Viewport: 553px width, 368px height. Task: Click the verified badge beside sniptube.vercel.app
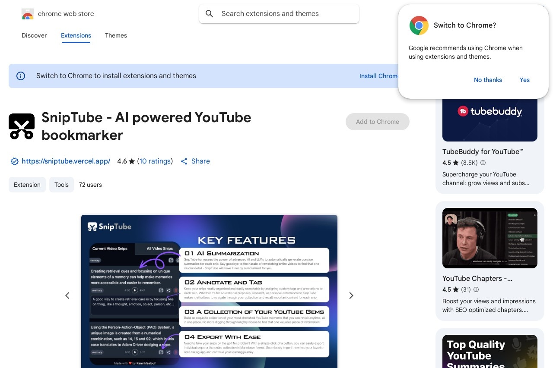click(15, 161)
